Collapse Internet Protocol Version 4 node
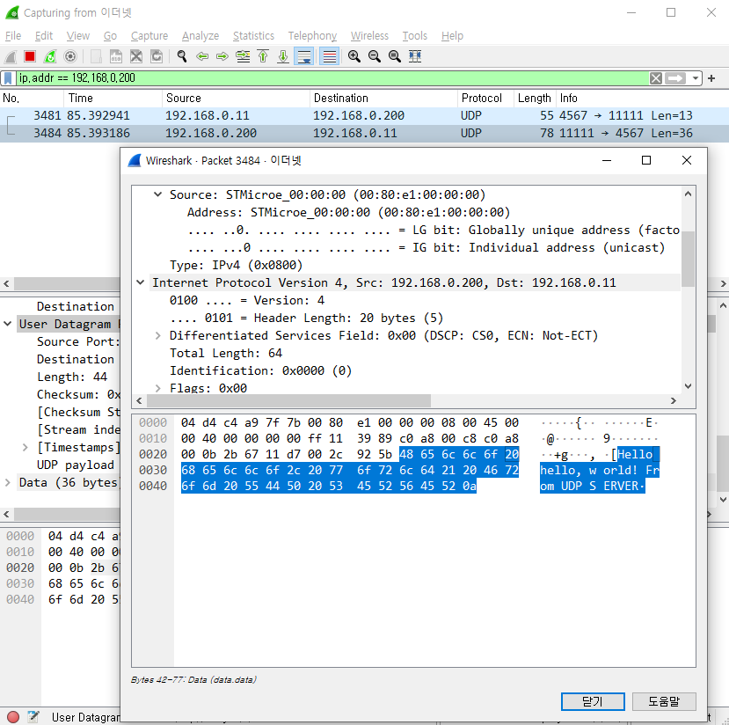 point(141,282)
